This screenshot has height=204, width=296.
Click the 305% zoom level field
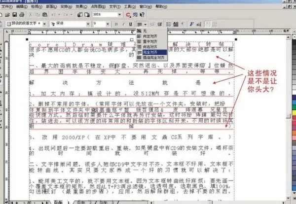coord(105,14)
